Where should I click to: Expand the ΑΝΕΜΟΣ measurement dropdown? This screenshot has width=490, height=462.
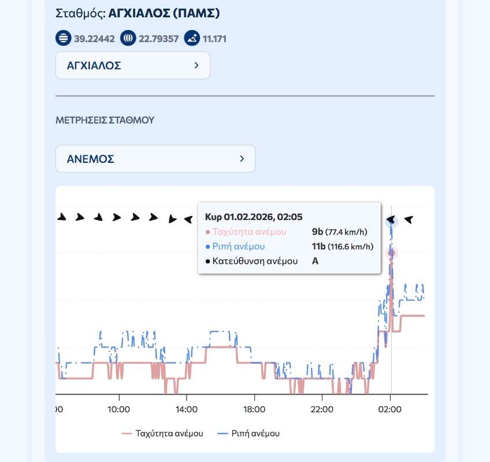coord(155,158)
